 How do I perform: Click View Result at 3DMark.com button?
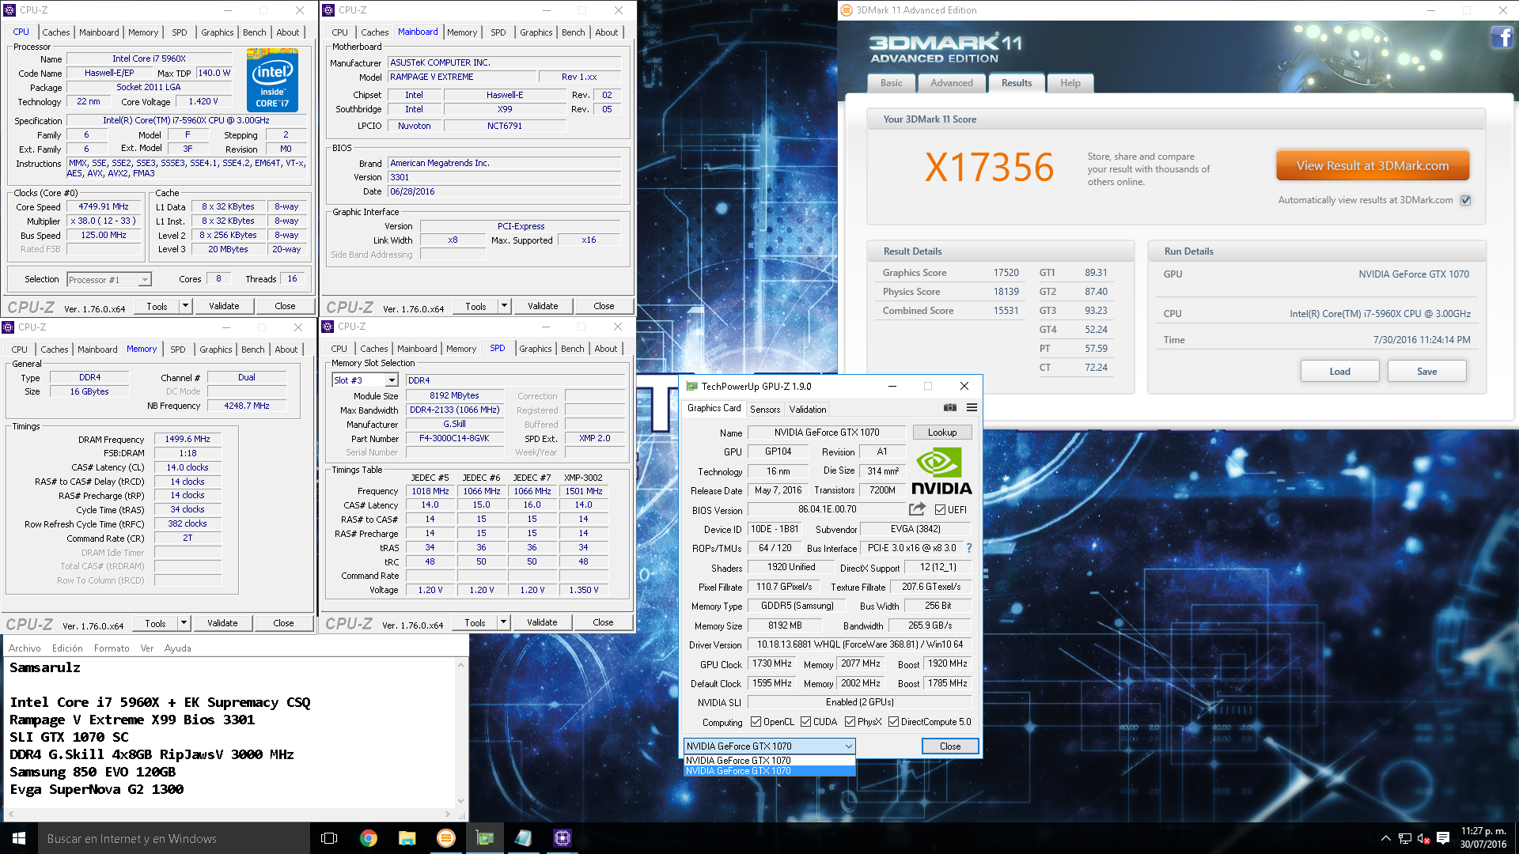pos(1373,166)
